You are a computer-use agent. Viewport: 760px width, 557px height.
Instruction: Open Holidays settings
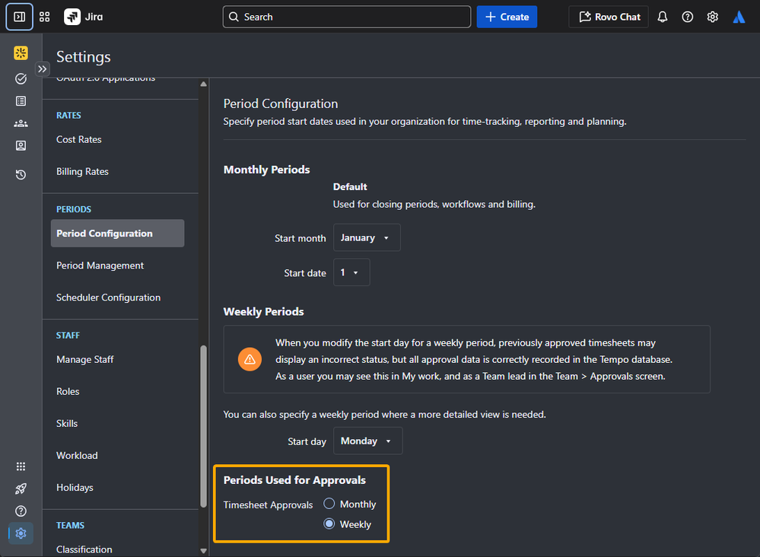75,488
